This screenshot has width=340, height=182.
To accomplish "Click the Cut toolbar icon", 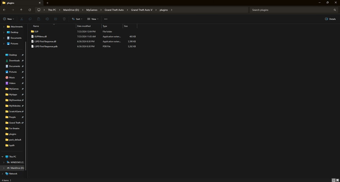I will point(21,19).
